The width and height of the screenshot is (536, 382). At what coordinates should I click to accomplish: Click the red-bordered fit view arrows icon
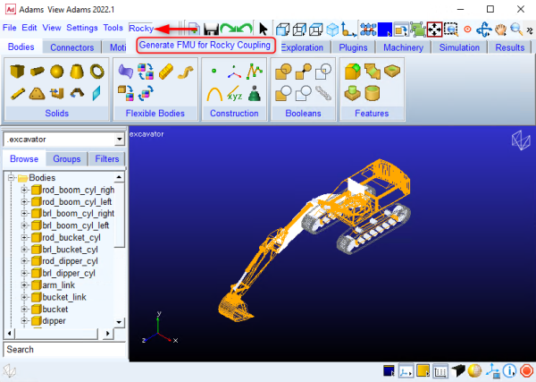(434, 30)
